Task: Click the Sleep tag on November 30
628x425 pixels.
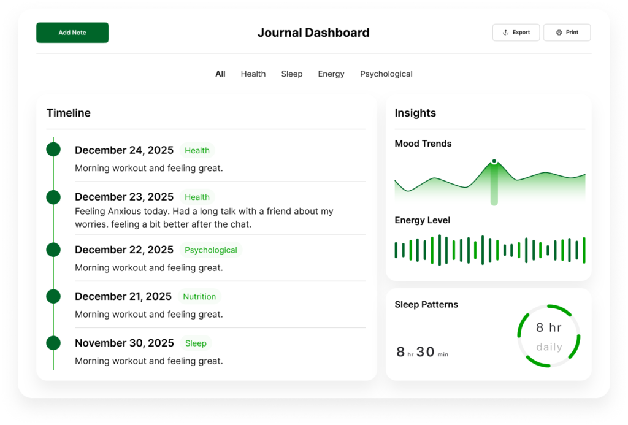Action: 196,343
